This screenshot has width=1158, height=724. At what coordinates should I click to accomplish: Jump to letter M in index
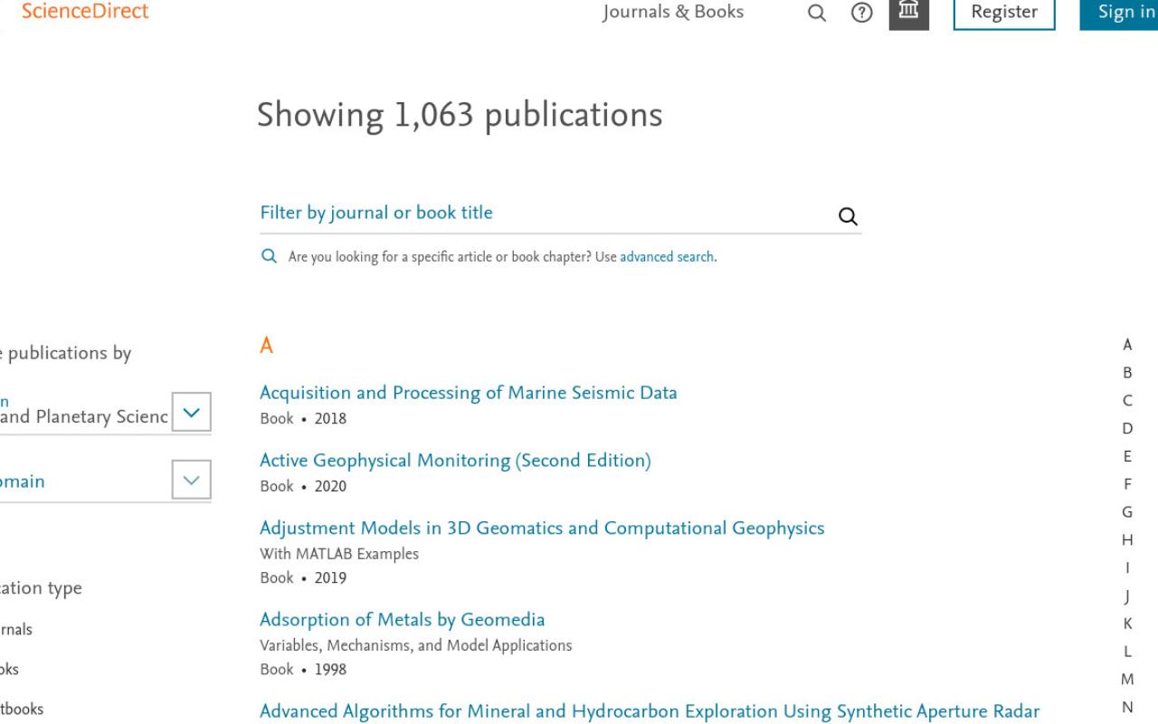coord(1127,680)
